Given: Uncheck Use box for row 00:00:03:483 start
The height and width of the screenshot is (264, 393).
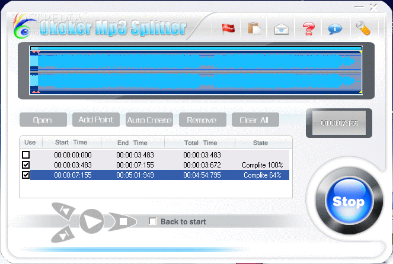Looking at the screenshot, I should [x=26, y=165].
